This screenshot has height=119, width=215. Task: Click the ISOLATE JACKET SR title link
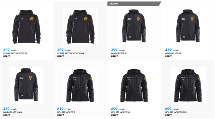[120, 112]
